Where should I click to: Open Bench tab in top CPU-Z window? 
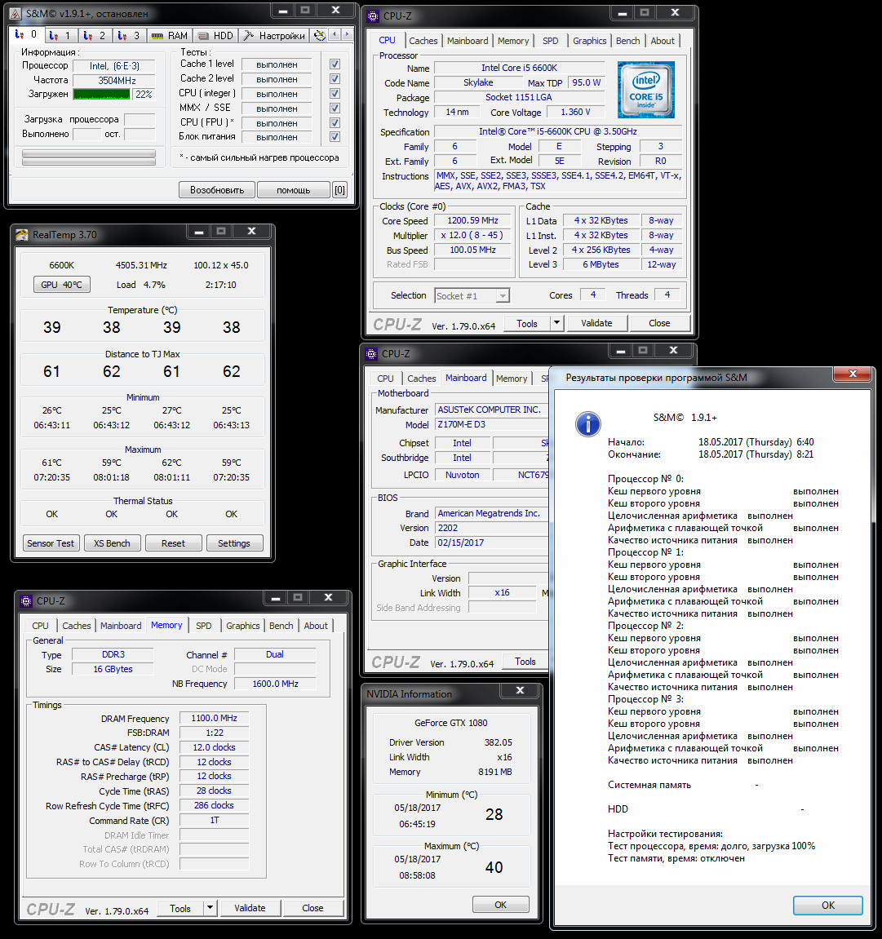[x=627, y=41]
